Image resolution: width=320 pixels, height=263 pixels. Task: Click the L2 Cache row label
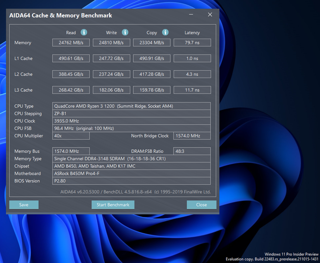(23, 74)
